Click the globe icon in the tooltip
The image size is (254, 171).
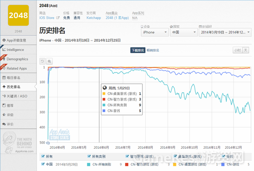(x=105, y=88)
